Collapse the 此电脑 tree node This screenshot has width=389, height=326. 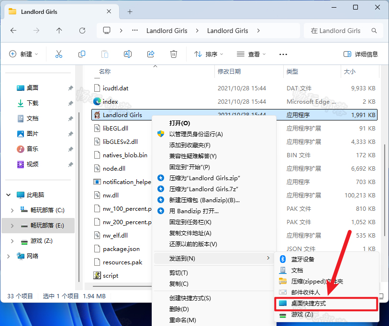pos(9,195)
